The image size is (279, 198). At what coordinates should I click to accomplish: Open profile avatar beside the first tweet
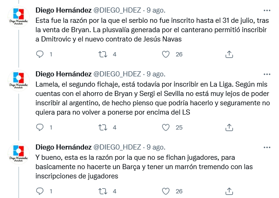[x=19, y=17]
